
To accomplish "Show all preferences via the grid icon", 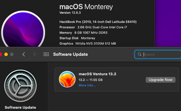I will 46,54.
